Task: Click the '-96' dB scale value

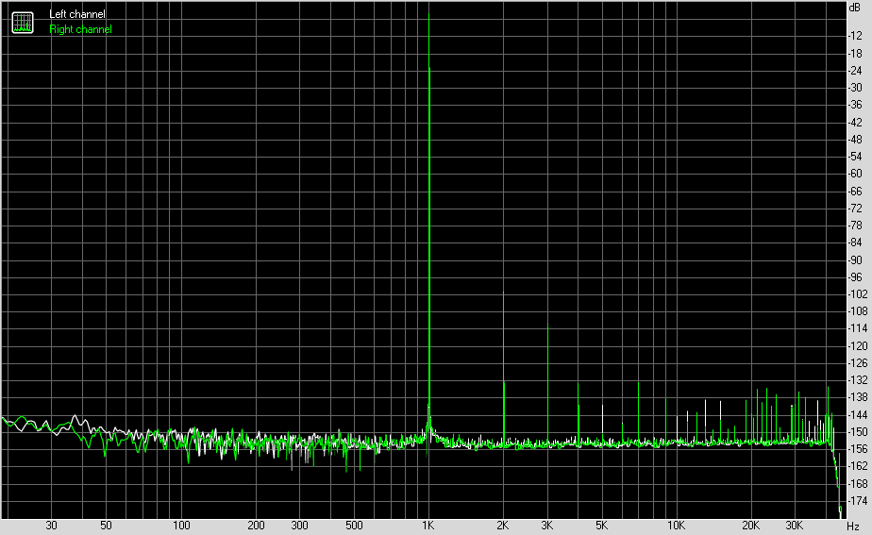Action: tap(855, 277)
